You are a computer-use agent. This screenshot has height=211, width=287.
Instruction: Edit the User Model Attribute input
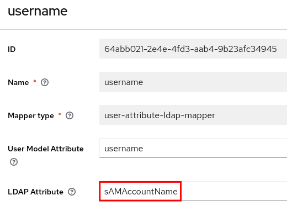pyautogui.click(x=193, y=148)
